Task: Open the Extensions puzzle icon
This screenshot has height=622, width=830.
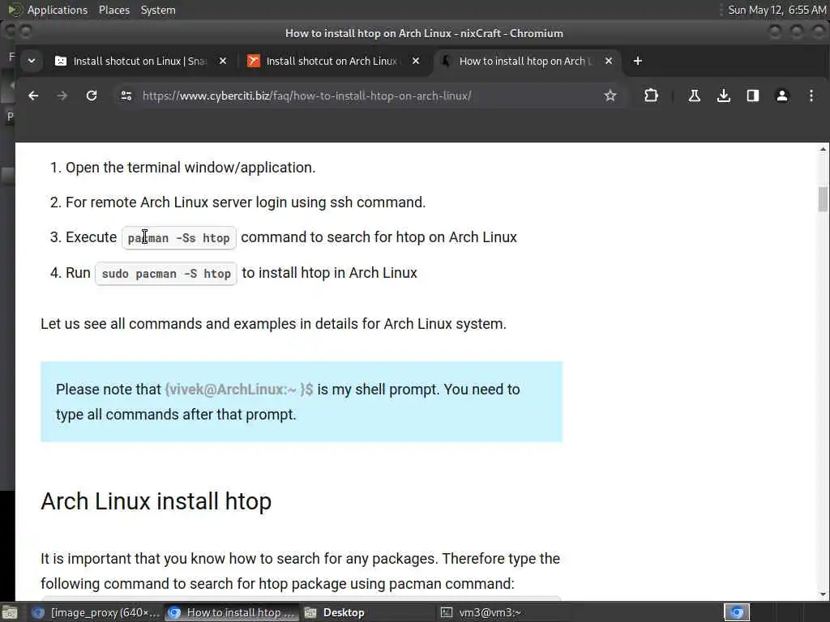Action: click(651, 96)
